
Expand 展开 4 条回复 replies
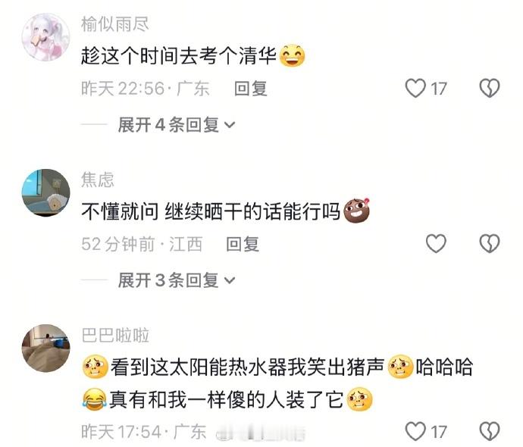click(x=177, y=125)
